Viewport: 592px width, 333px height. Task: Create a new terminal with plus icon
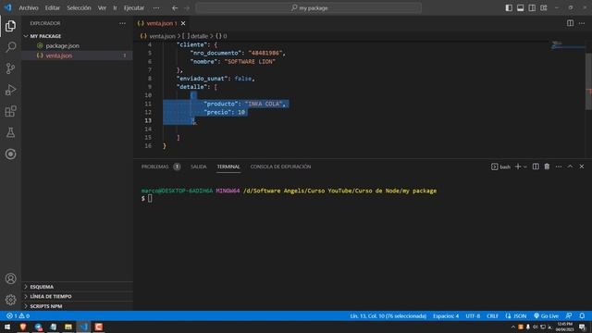518,166
